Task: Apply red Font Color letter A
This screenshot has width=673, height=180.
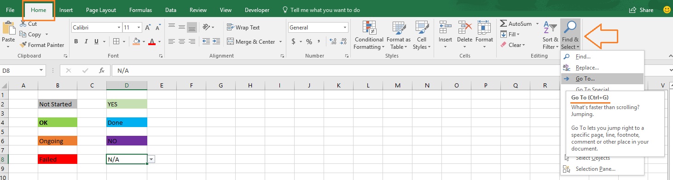Action: tap(152, 42)
